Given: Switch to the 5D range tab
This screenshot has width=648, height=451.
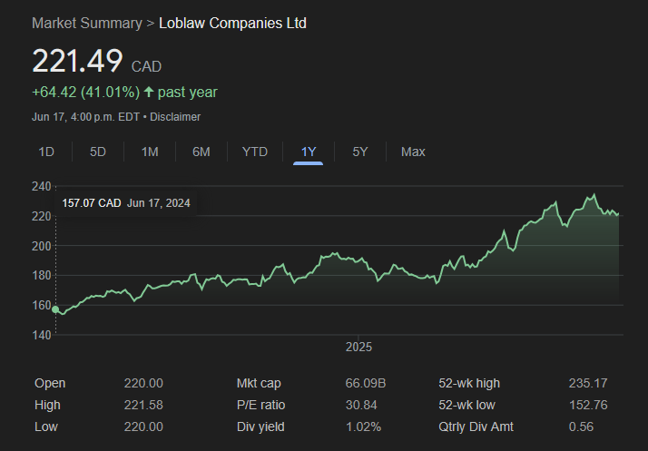Looking at the screenshot, I should tap(98, 152).
